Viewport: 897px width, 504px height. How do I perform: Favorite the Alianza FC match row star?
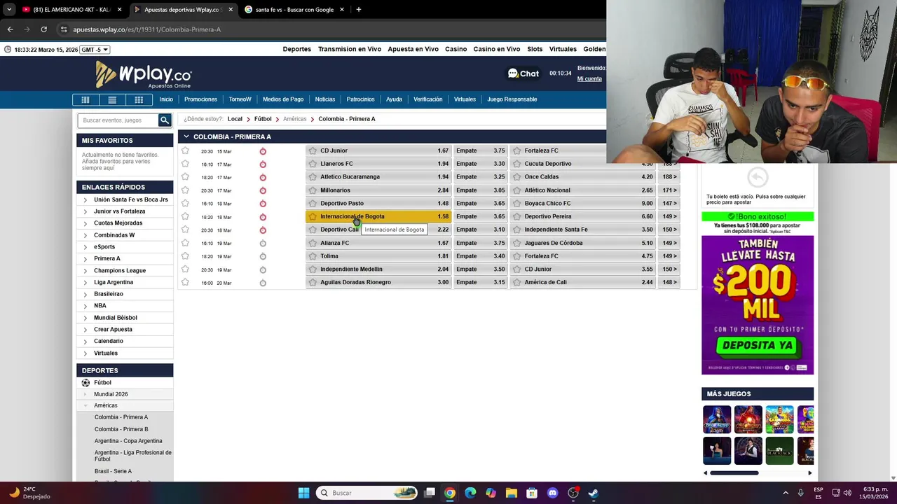click(185, 243)
